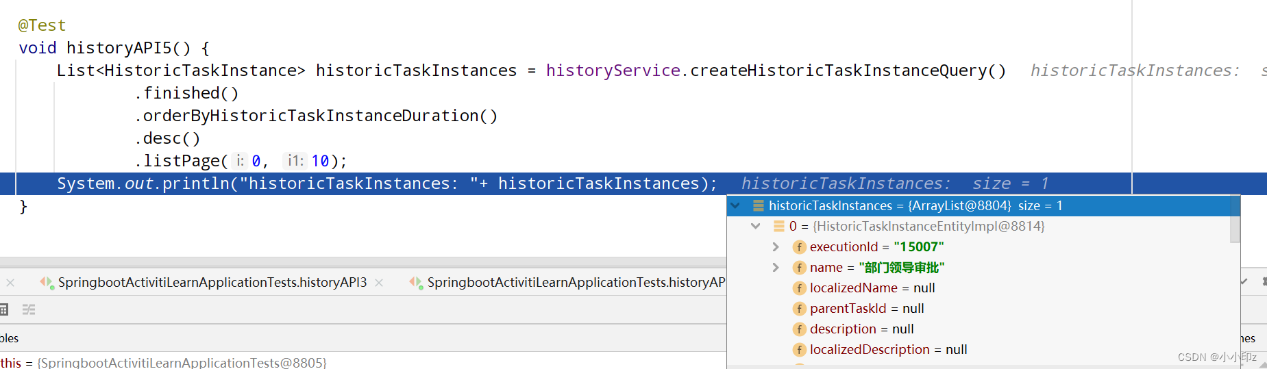Expand the executionId field node
Screen dimensions: 1267x369
pyautogui.click(x=776, y=246)
